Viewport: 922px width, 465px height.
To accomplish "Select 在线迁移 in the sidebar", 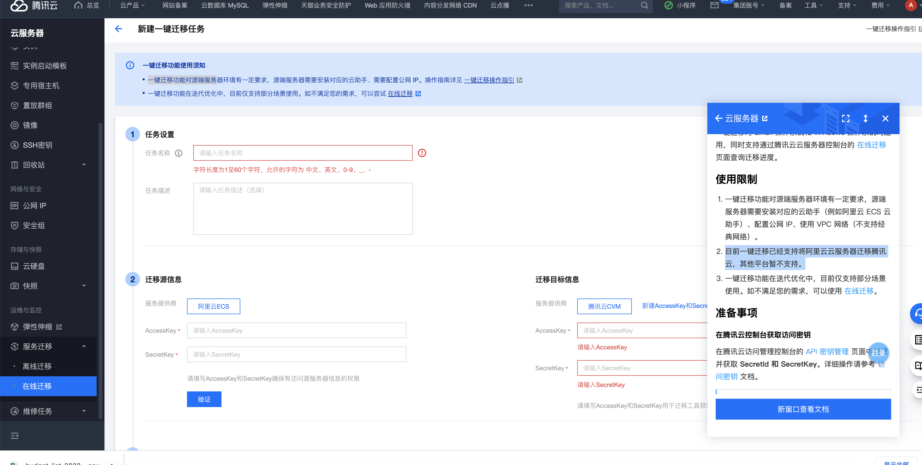I will (49, 386).
